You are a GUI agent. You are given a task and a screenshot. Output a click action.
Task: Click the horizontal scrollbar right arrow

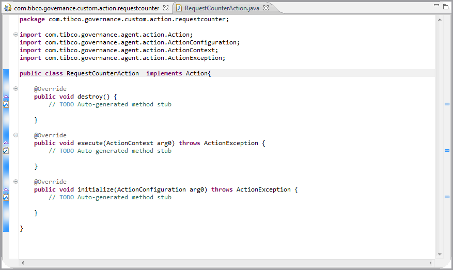[430, 263]
